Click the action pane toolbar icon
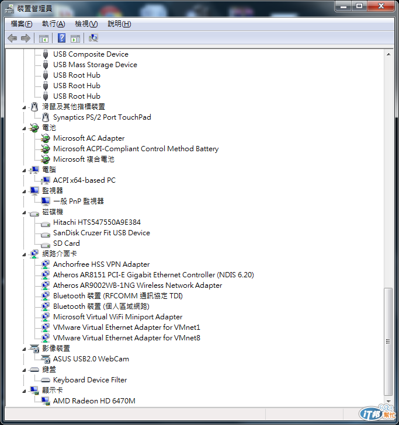Screen dimensions: 399x425 pyautogui.click(x=75, y=39)
